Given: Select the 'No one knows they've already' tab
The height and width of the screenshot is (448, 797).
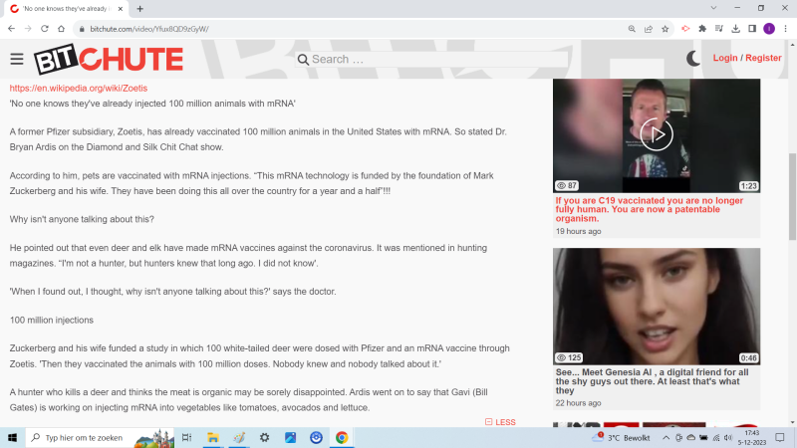Looking at the screenshot, I should pyautogui.click(x=66, y=9).
